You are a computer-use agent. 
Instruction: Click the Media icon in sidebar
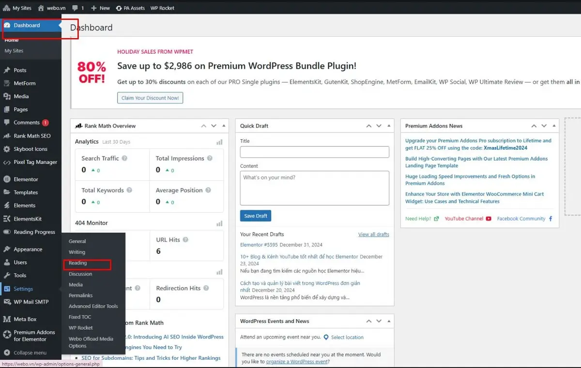point(7,96)
